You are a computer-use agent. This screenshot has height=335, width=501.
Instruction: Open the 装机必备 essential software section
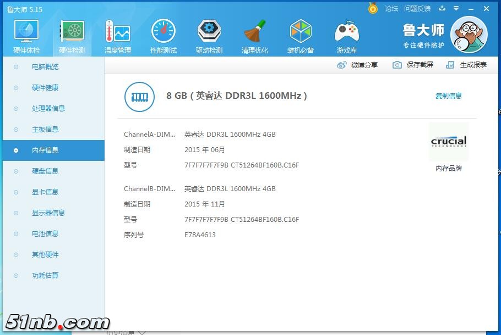tap(301, 34)
